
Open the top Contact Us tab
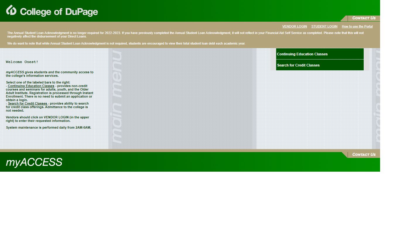364,18
